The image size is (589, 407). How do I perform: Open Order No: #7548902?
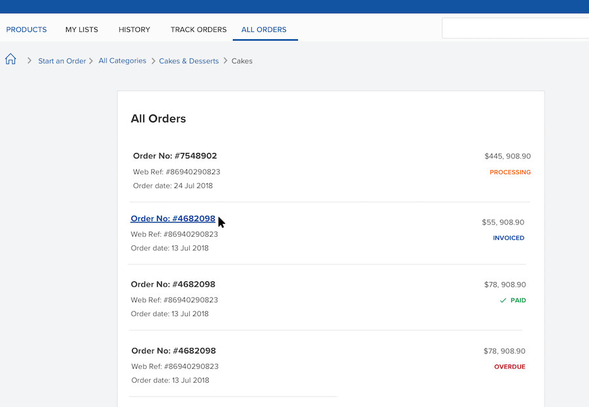(175, 156)
